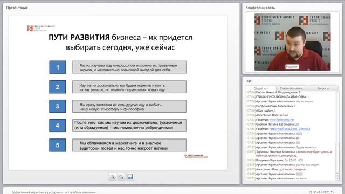Select blue number 4 box on slide
This screenshot has width=345, height=194.
pyautogui.click(x=58, y=126)
